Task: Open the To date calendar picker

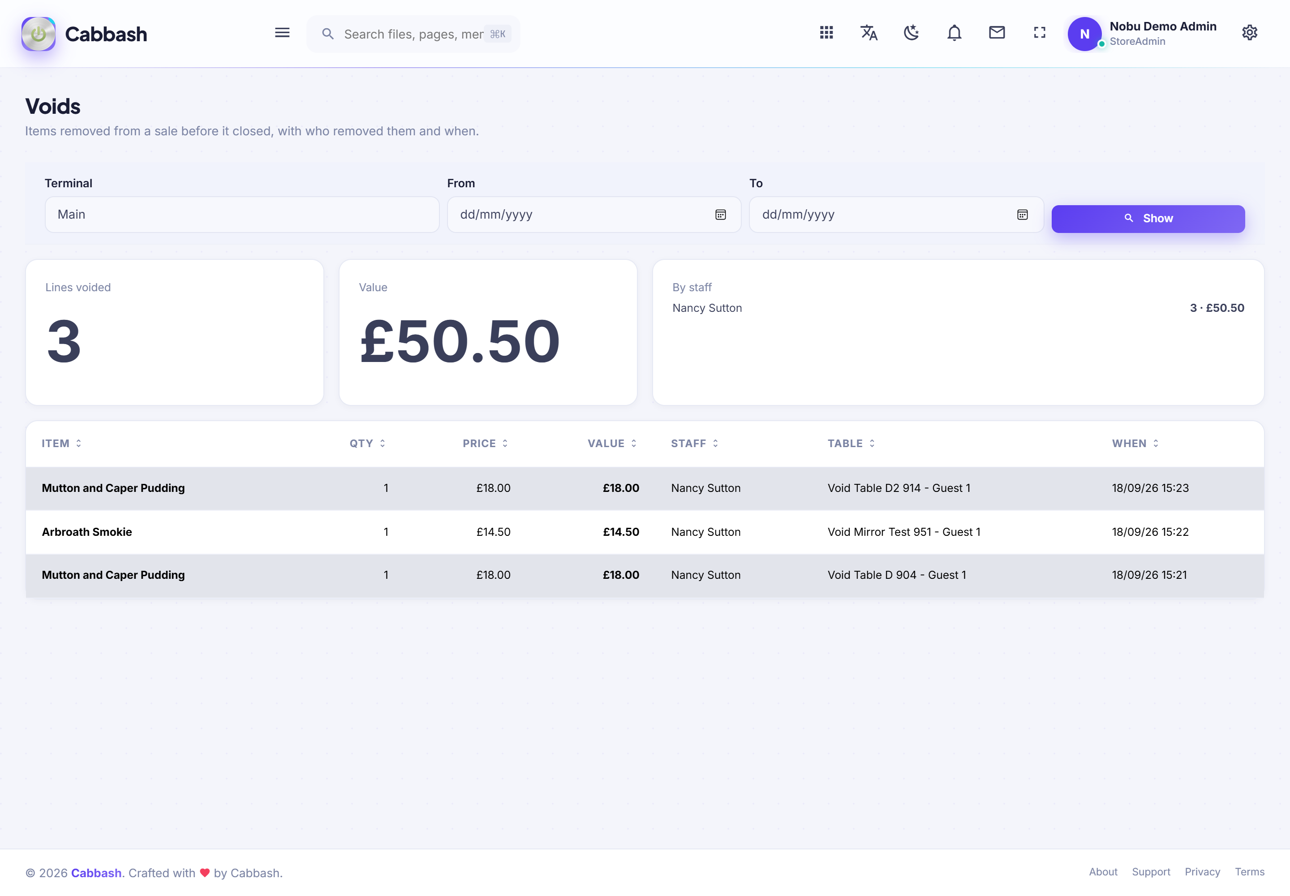Action: [x=1022, y=215]
